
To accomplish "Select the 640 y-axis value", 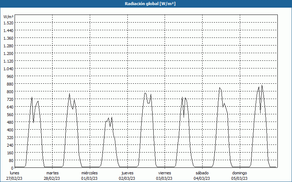I will click(x=10, y=107).
